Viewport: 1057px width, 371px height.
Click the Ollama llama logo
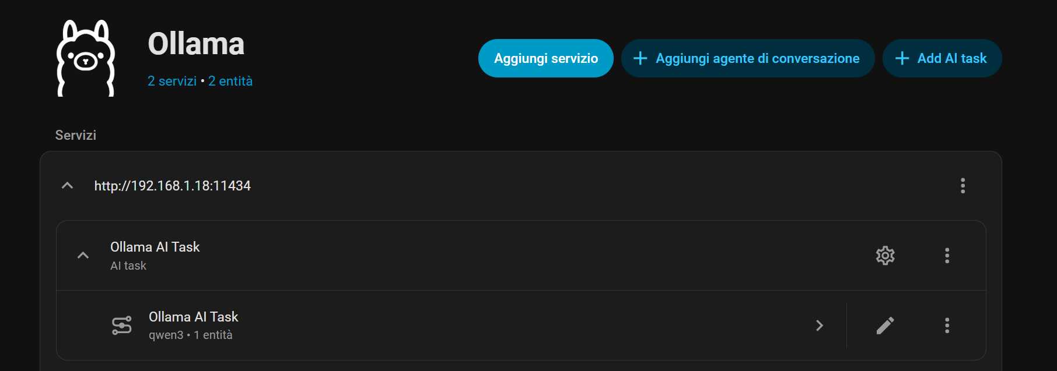(85, 58)
